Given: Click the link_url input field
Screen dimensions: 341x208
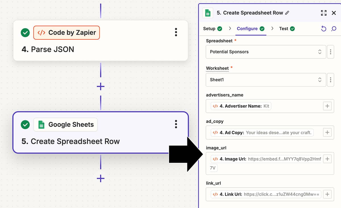Looking at the screenshot, I should point(270,194).
